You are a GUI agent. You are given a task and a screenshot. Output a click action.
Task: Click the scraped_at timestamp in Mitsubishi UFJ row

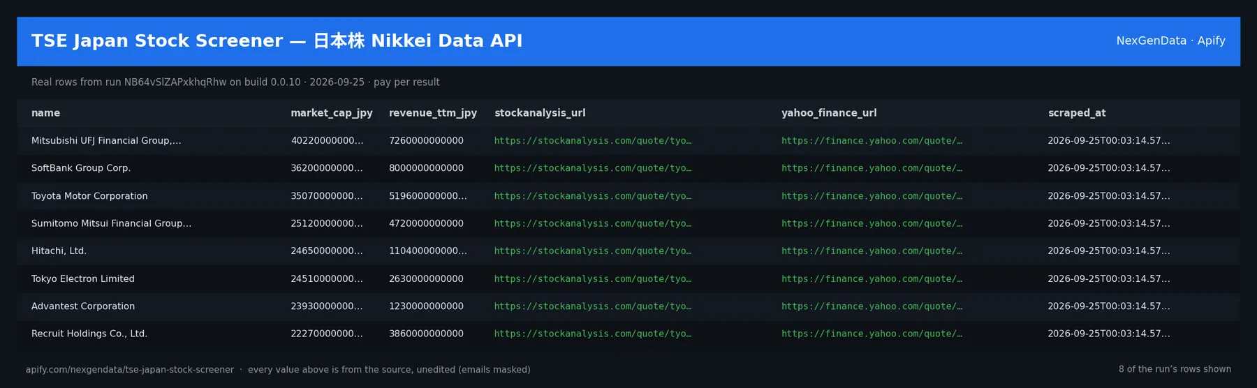1109,141
